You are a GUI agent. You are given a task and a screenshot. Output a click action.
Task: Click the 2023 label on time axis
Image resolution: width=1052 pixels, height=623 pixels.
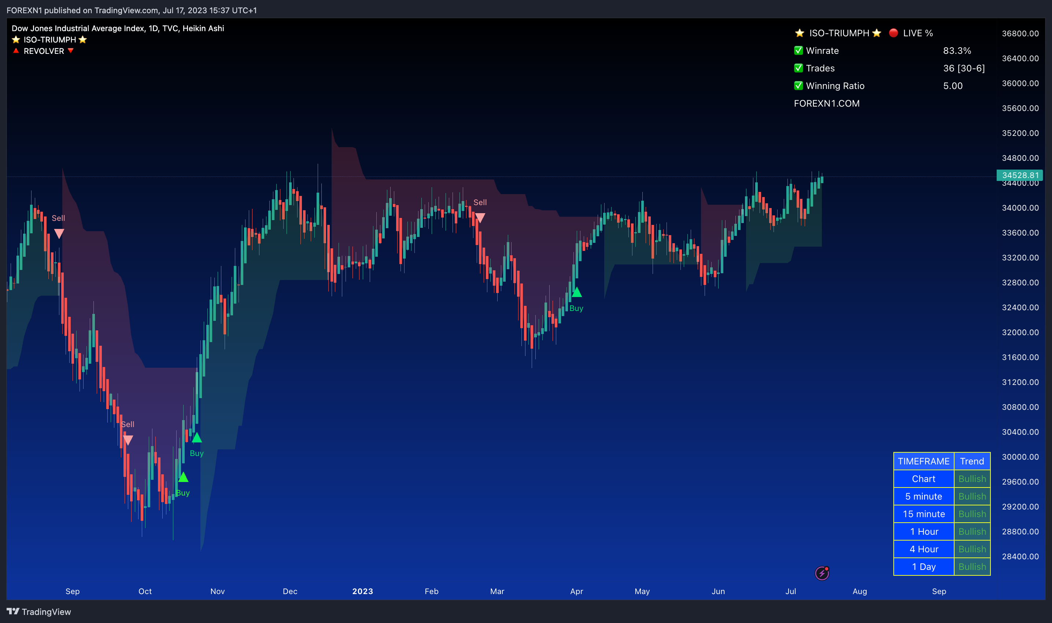[362, 591]
